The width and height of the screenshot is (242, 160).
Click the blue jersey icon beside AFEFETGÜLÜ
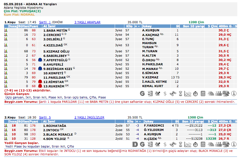coord(40,60)
